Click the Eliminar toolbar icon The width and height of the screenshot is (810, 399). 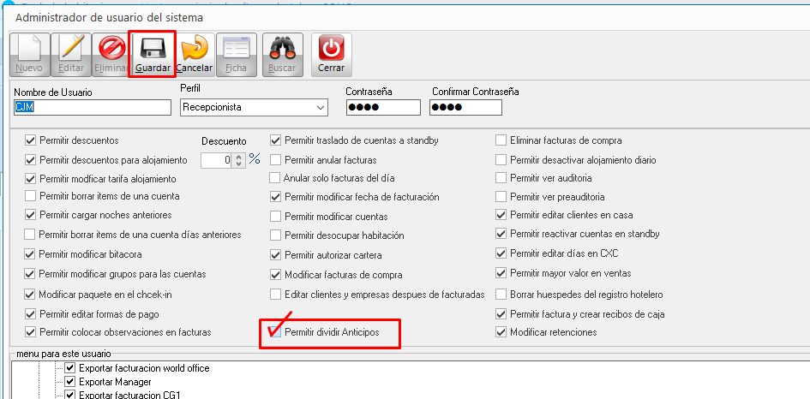[x=112, y=54]
